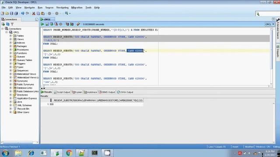Open the SQL worksheet icon in main toolbar
Screen dimensions: 280x157
(x=66, y=14)
